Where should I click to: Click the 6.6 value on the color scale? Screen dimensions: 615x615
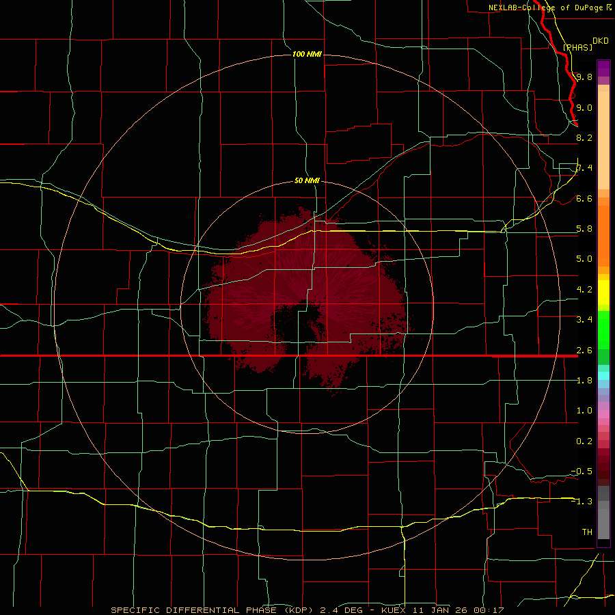[584, 198]
